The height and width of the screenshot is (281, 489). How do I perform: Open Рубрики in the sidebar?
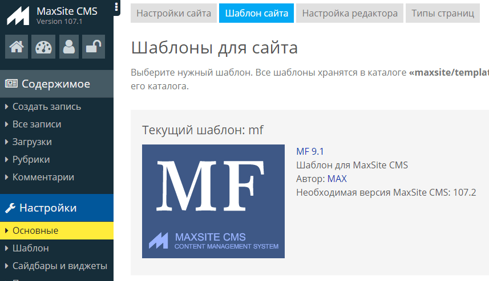[31, 159]
